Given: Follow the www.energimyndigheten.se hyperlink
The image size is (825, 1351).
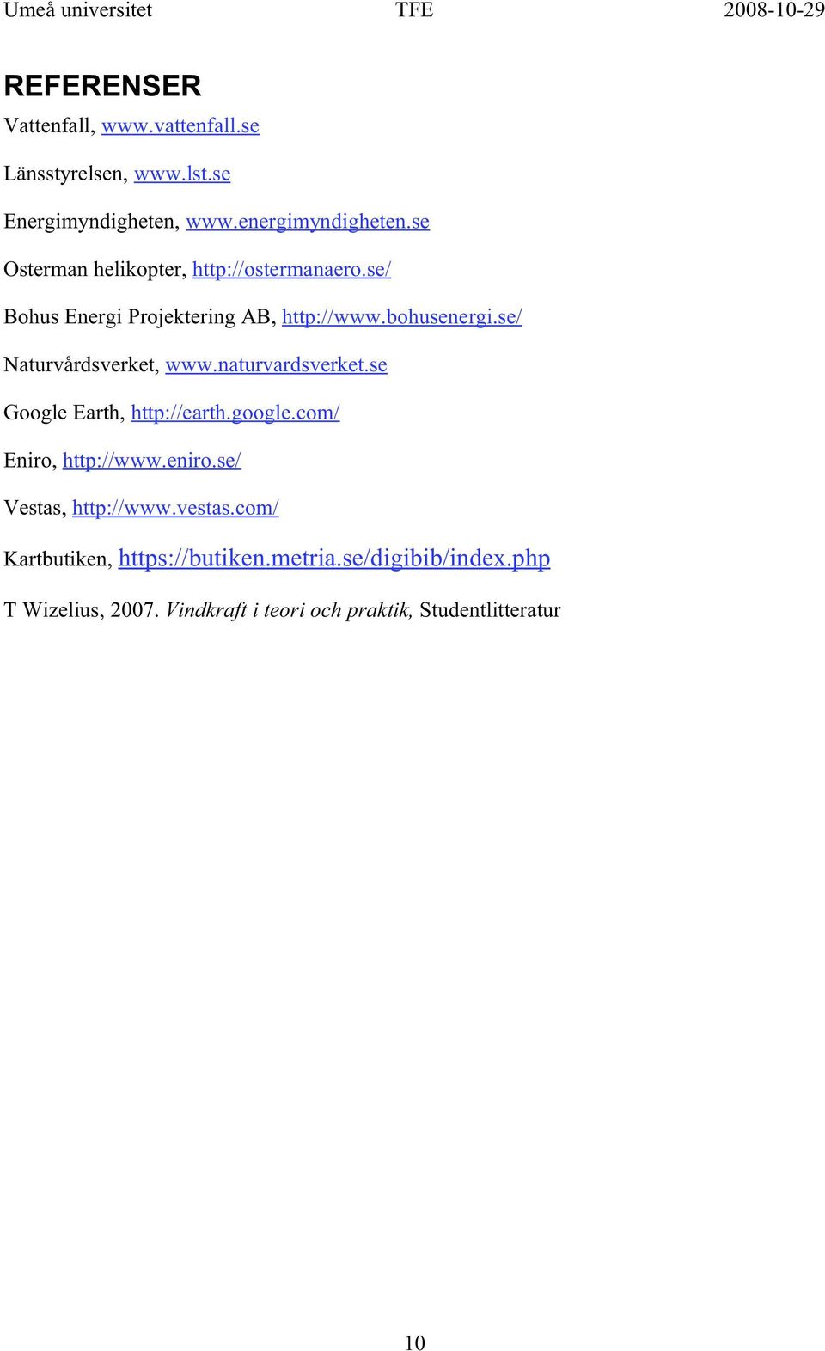Looking at the screenshot, I should pyautogui.click(x=308, y=222).
